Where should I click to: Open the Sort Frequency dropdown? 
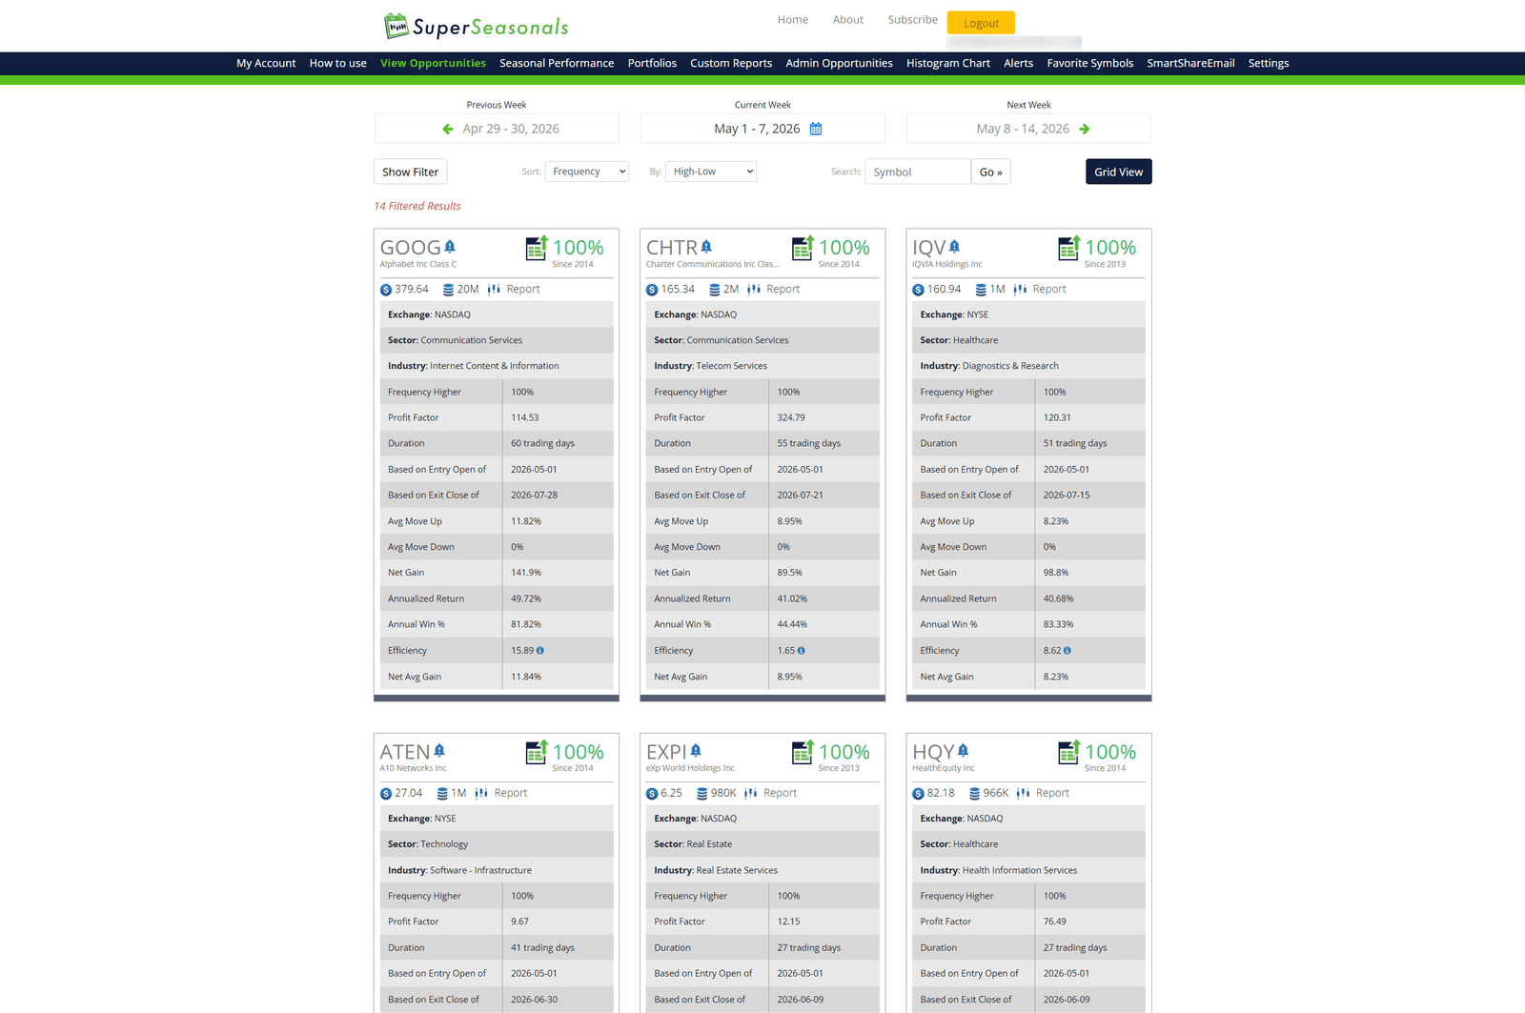click(x=587, y=172)
